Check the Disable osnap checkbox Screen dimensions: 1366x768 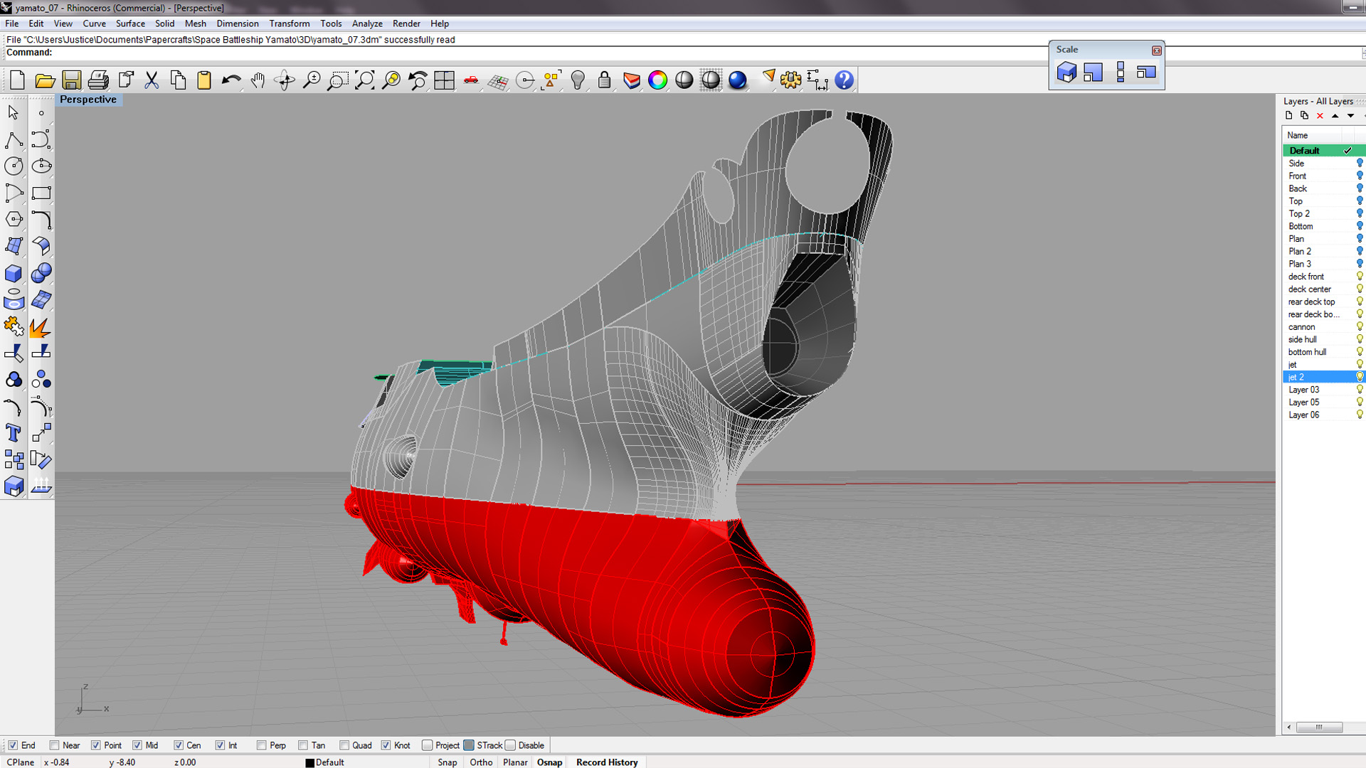coord(510,745)
